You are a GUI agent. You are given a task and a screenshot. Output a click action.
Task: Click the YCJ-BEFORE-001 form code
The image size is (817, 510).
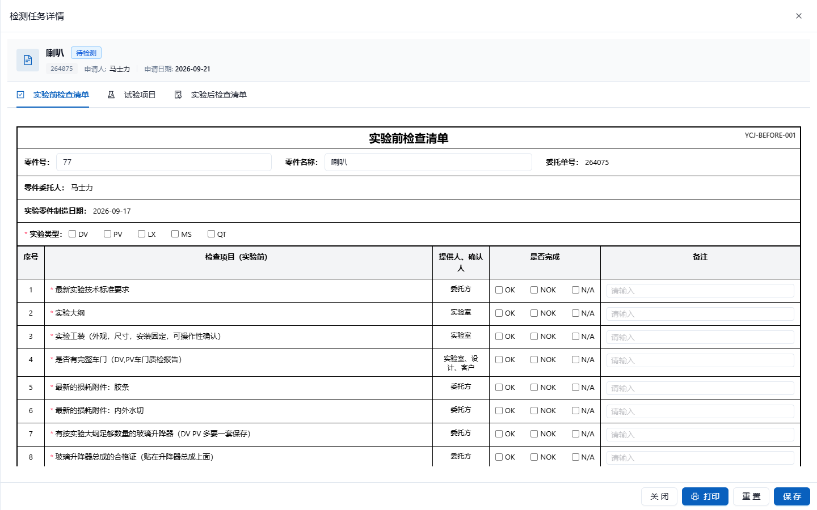[x=770, y=135]
